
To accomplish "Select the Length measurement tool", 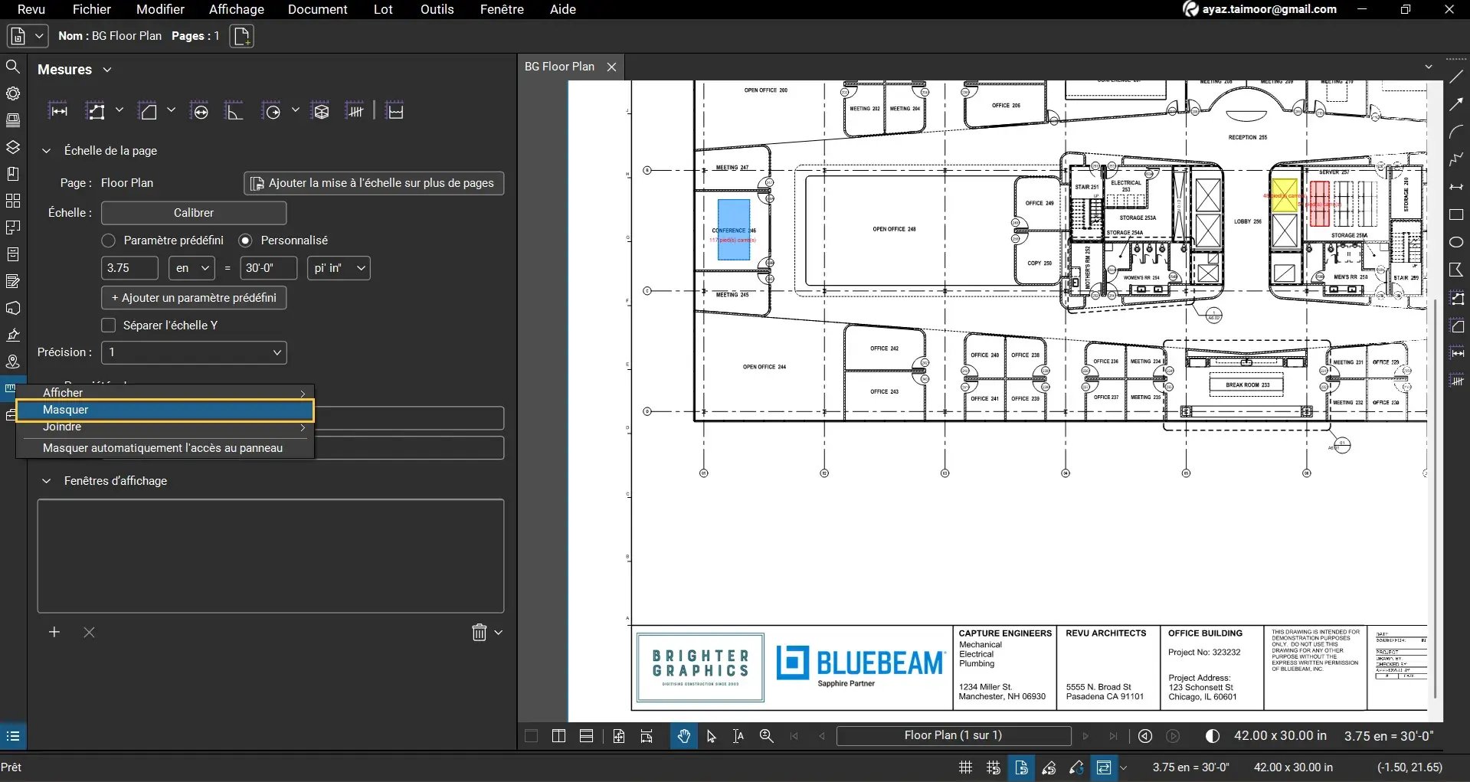I will [x=59, y=110].
